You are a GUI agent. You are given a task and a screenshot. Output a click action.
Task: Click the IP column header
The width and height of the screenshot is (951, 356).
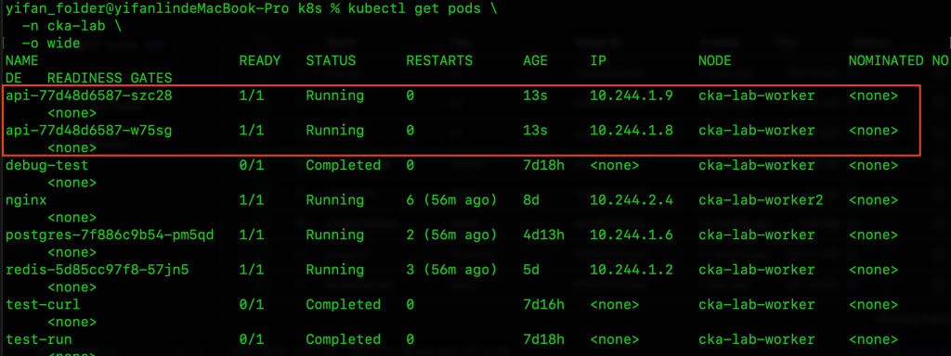click(x=598, y=60)
